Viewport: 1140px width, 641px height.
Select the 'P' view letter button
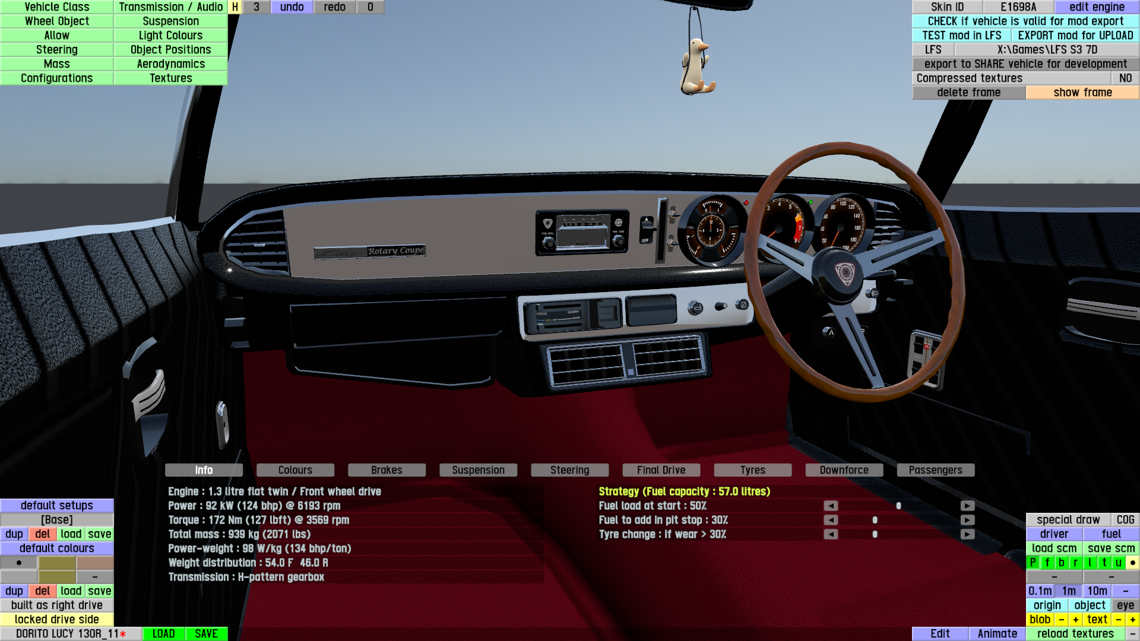(x=1033, y=563)
